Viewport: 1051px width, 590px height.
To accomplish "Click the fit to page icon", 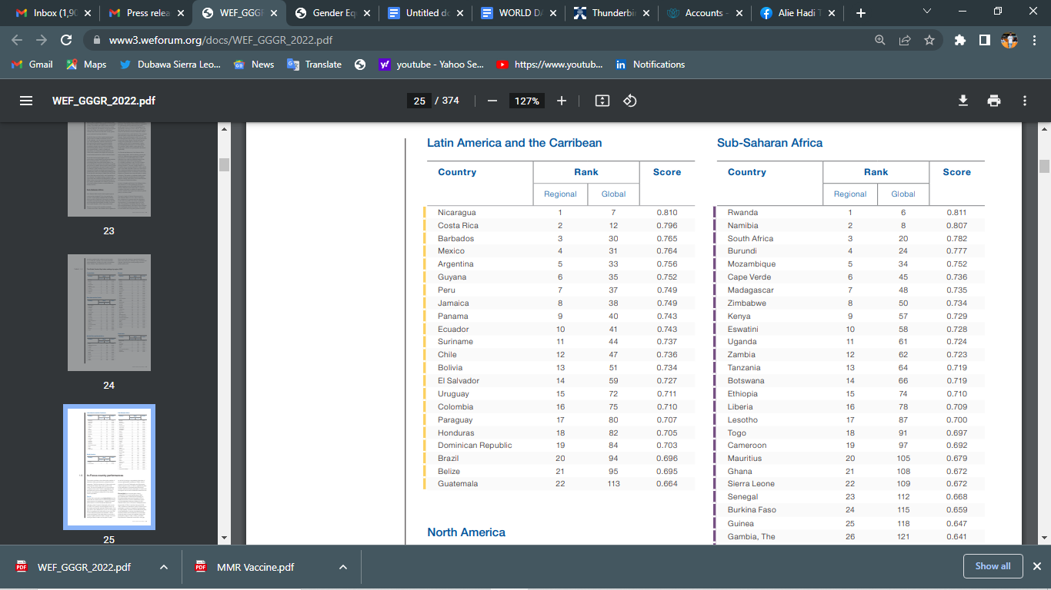I will (602, 101).
